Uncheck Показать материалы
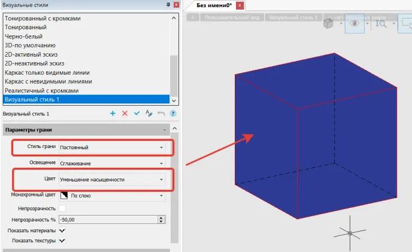The image size is (412, 252). pyautogui.click(x=62, y=231)
